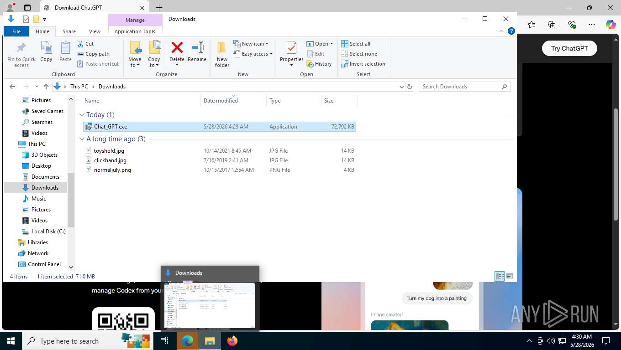The image size is (621, 350).
Task: Select the Home ribbon tab
Action: pos(42,31)
